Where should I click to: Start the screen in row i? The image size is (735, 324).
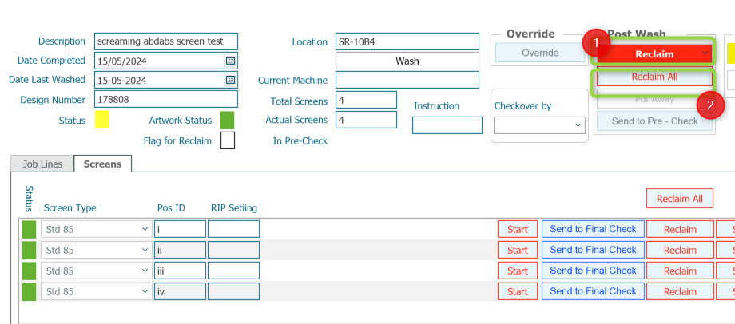pos(518,229)
